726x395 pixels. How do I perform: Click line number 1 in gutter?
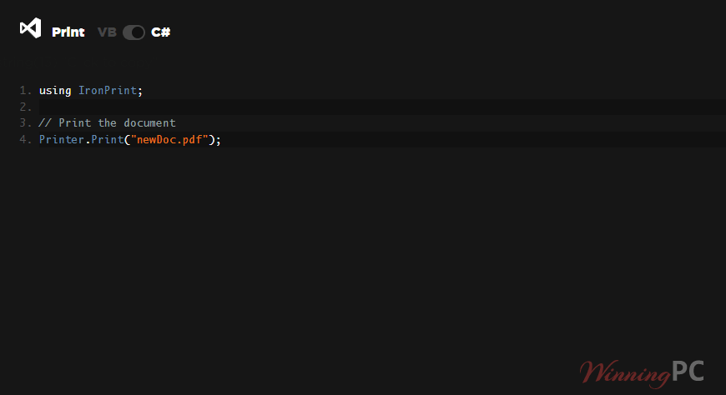pos(26,90)
